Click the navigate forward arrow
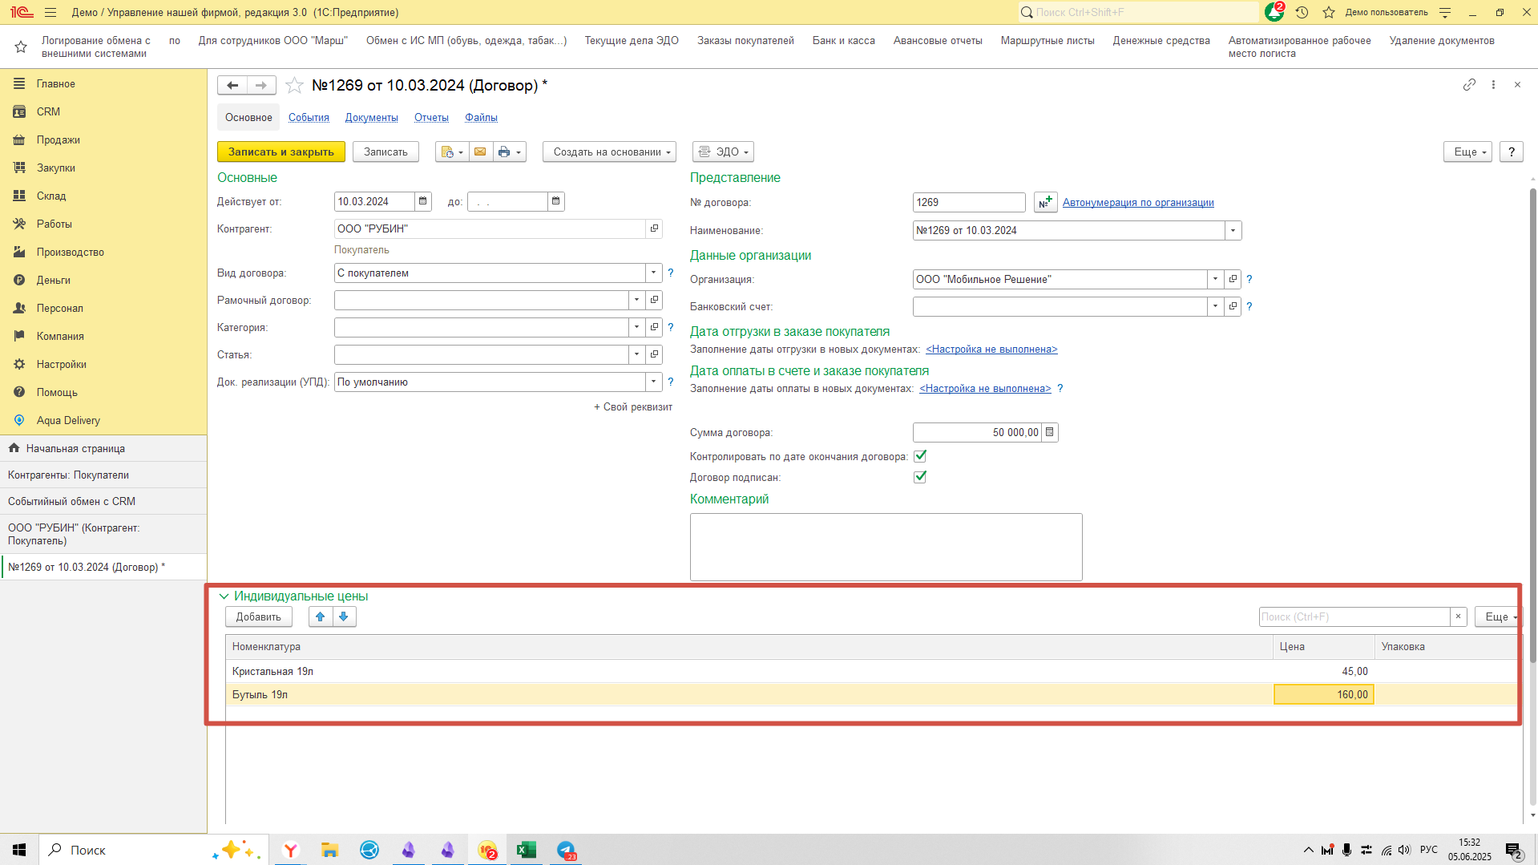 [x=261, y=85]
